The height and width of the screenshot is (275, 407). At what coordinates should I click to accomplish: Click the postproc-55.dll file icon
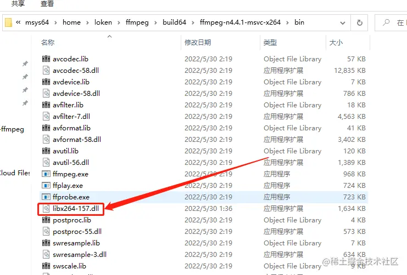46,232
